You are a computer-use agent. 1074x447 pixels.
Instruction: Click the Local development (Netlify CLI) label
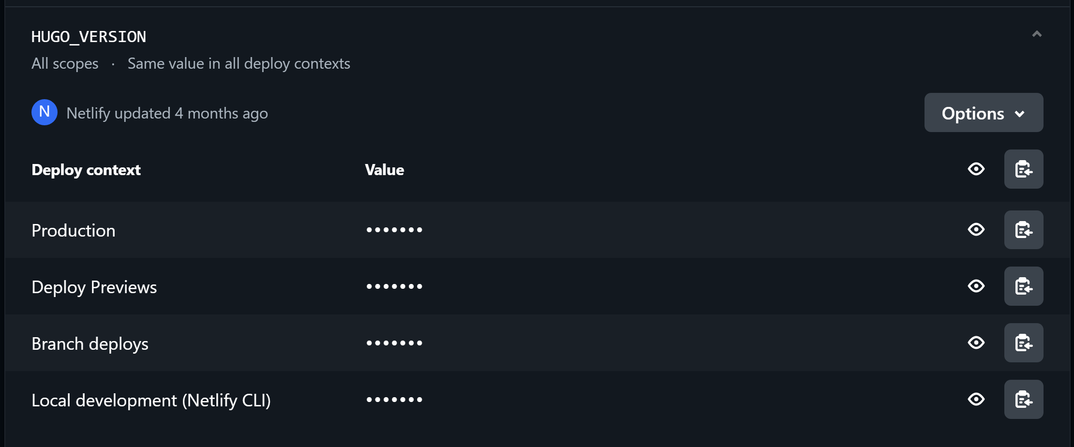(x=151, y=401)
